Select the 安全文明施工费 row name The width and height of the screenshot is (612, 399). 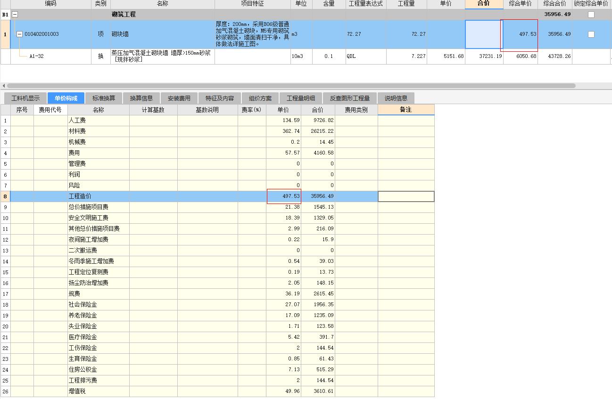coord(89,218)
